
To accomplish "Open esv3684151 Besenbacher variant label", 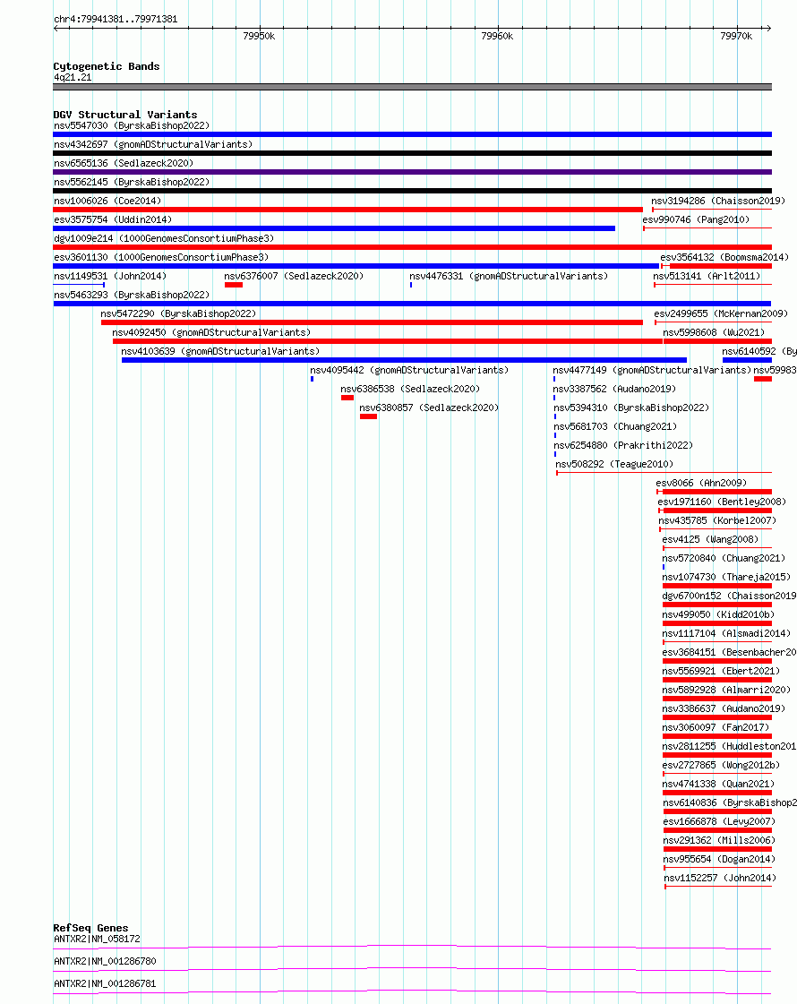I will tap(729, 652).
